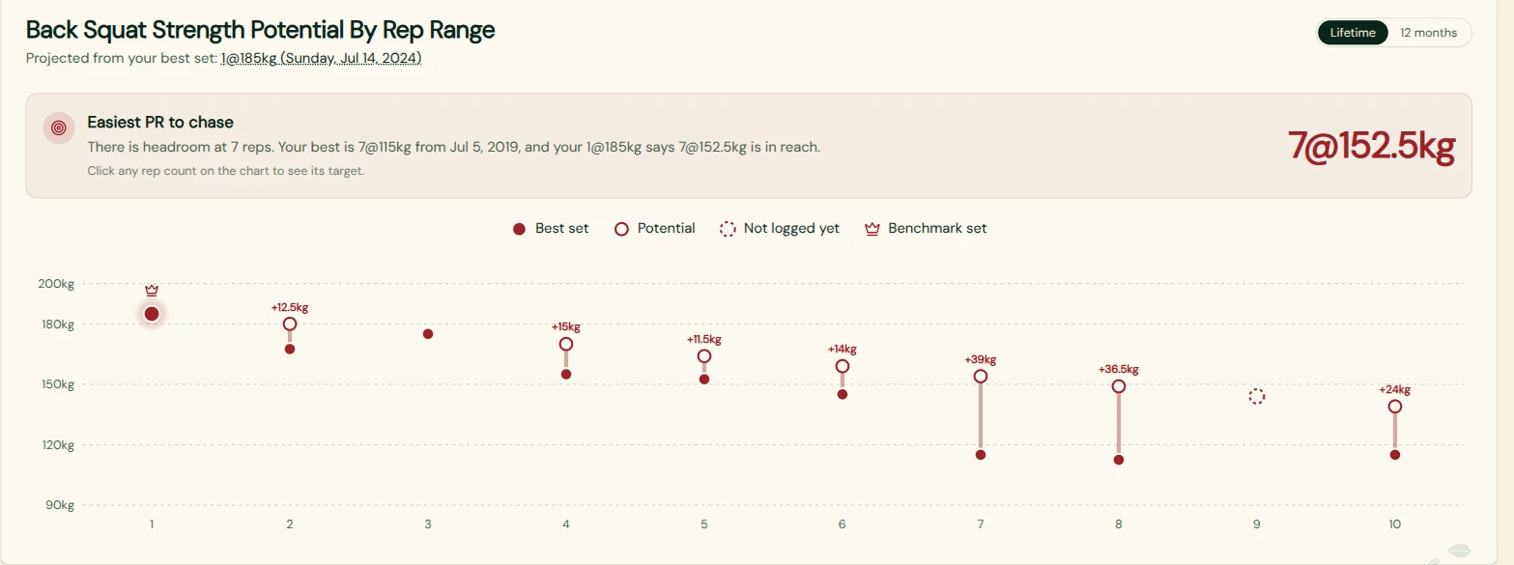Image resolution: width=1514 pixels, height=565 pixels.
Task: Select the potential circle for 8 reps
Action: pos(1119,386)
